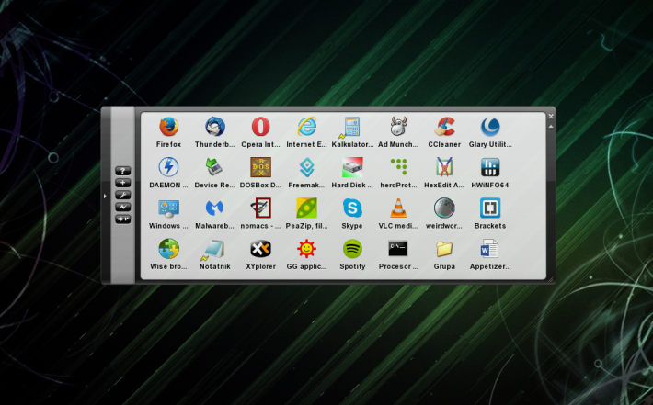This screenshot has height=405, width=653.
Task: Open Internet Explorer shortcut
Action: [x=306, y=127]
